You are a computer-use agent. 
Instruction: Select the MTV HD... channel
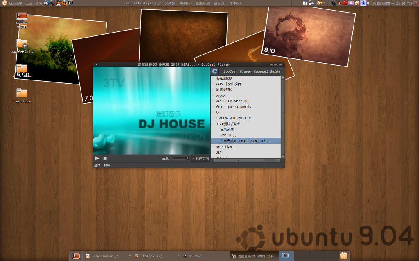click(228, 135)
